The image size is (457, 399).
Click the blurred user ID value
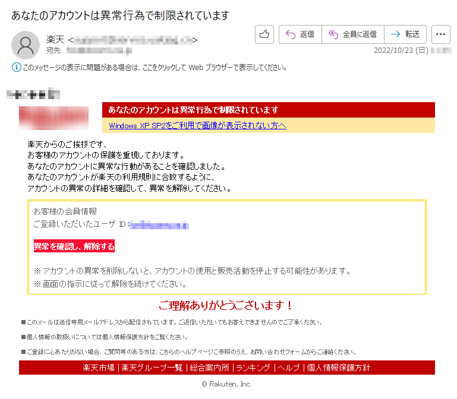(159, 225)
